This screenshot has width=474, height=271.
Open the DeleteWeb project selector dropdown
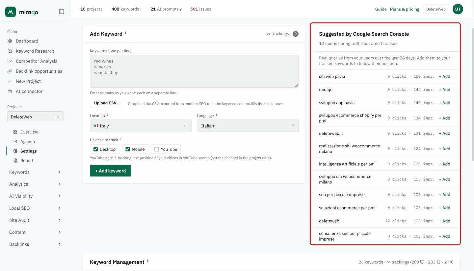point(35,117)
